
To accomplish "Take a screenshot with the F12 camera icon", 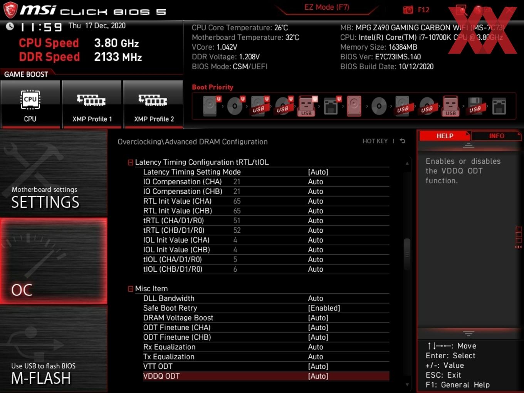I will (x=408, y=10).
